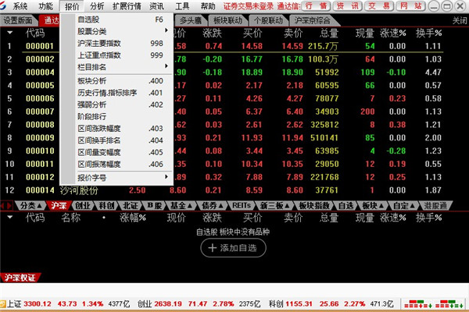The height and width of the screenshot is (312, 469).
Task: Click the left red tab-scroll arrow beside 分类
Action: point(2,206)
